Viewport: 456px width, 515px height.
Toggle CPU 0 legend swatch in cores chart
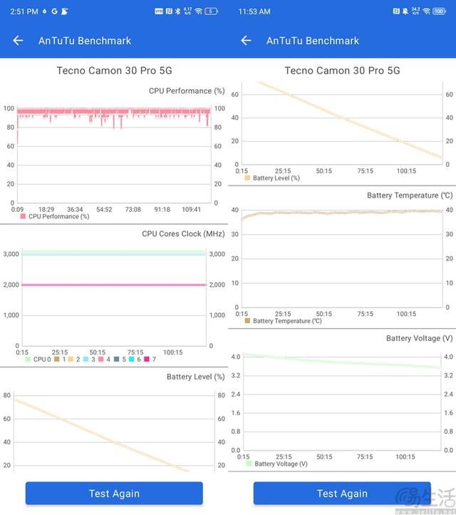(x=28, y=360)
